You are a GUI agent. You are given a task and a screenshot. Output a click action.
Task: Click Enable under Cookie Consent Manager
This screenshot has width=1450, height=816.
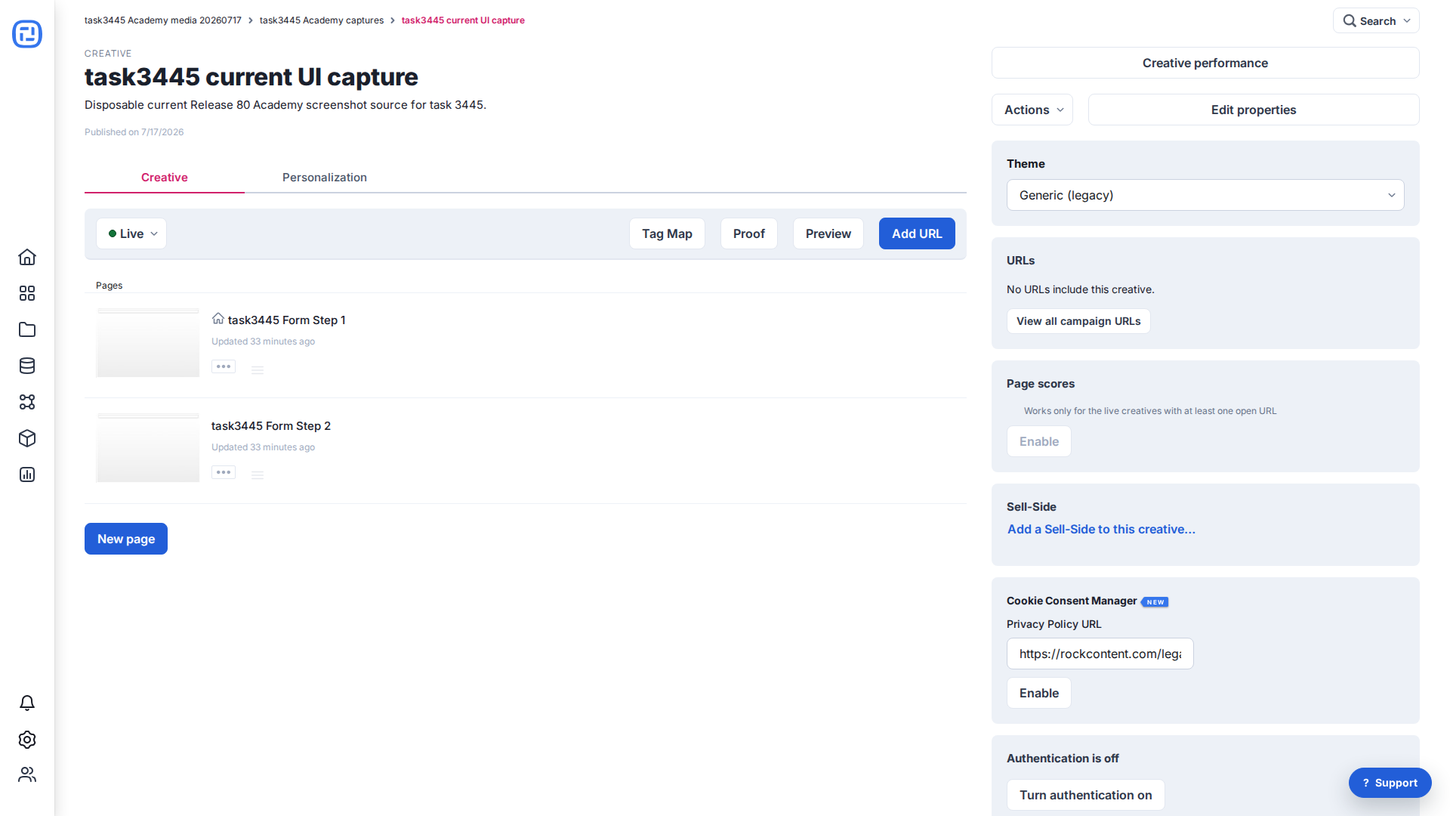click(x=1039, y=693)
